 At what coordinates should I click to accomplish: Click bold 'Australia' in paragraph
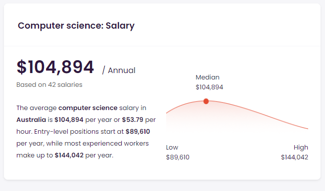[31, 120]
